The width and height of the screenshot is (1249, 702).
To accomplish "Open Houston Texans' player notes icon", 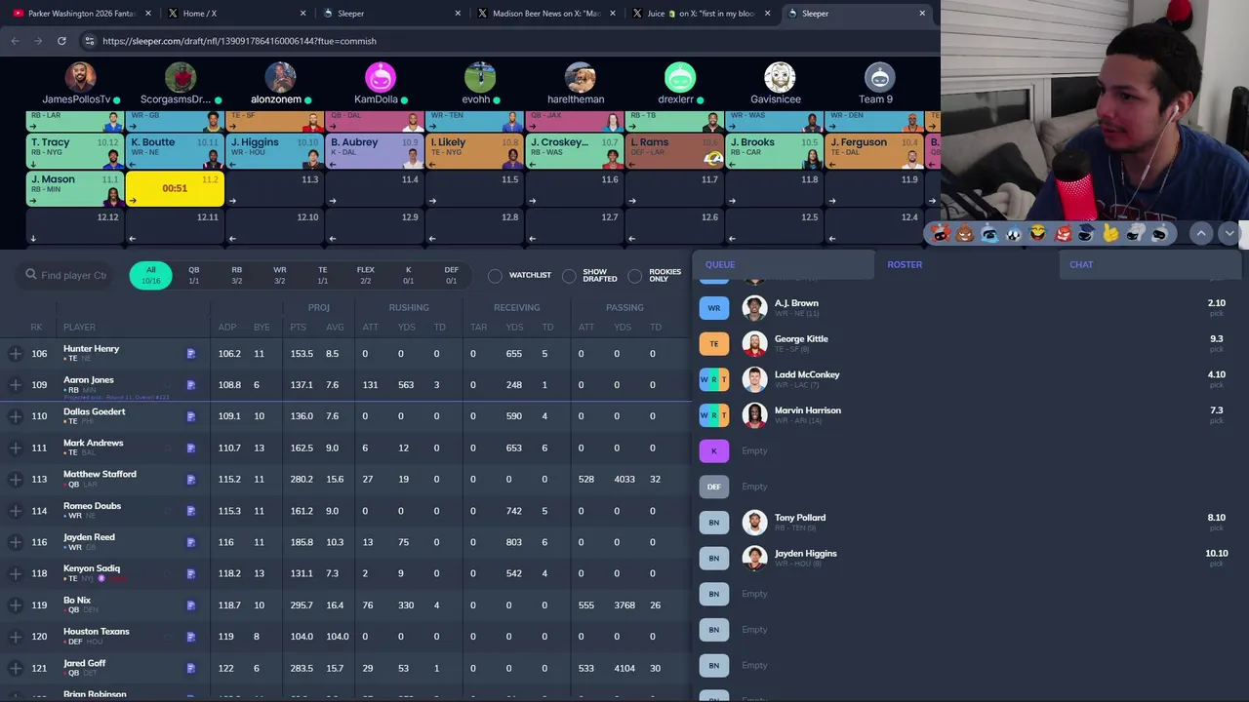I will [x=191, y=637].
